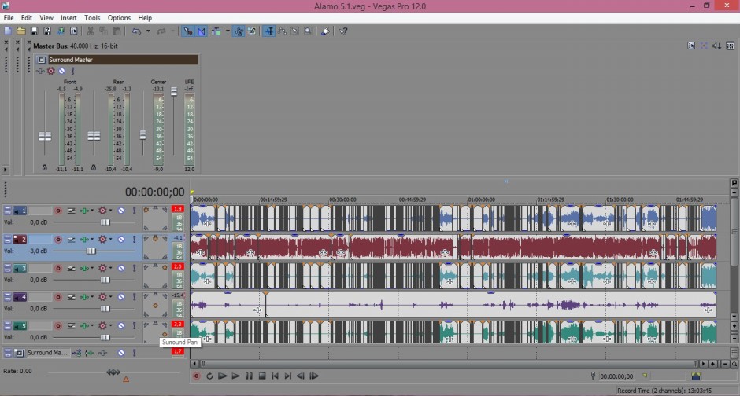Select the Normal Edit tool
This screenshot has width=740, height=396.
pos(269,31)
